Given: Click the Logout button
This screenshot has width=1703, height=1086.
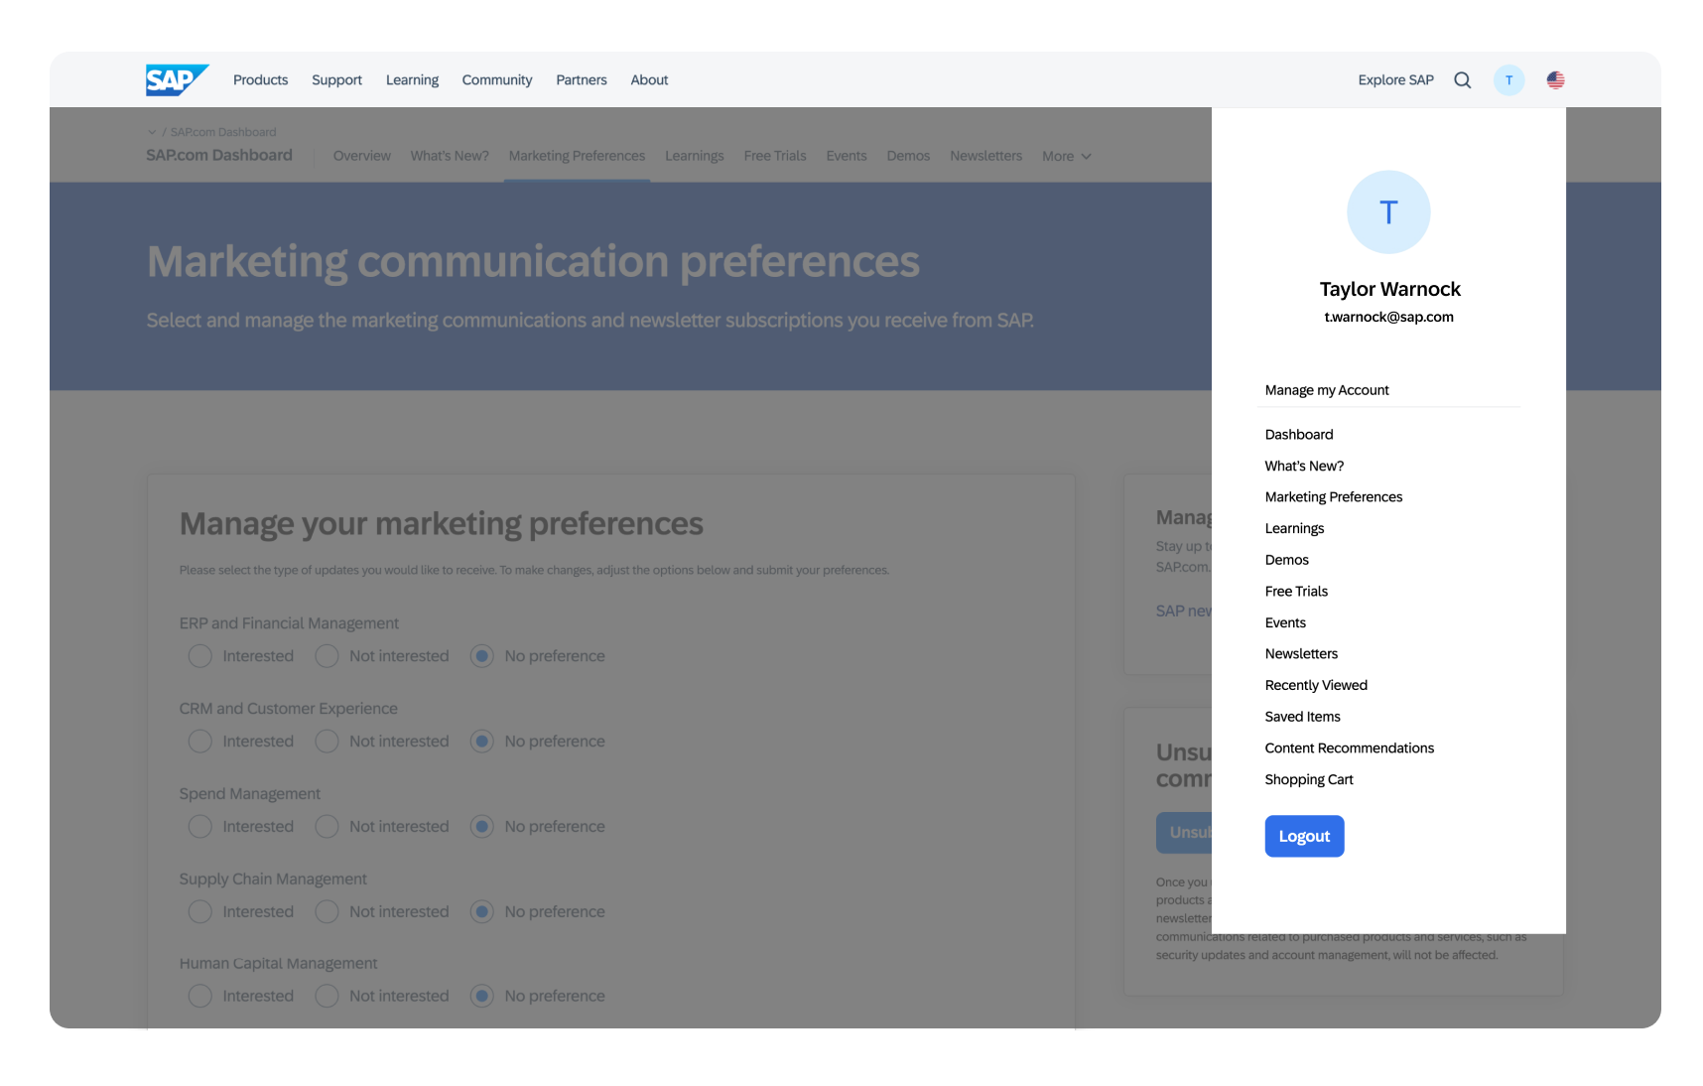Looking at the screenshot, I should [x=1304, y=836].
